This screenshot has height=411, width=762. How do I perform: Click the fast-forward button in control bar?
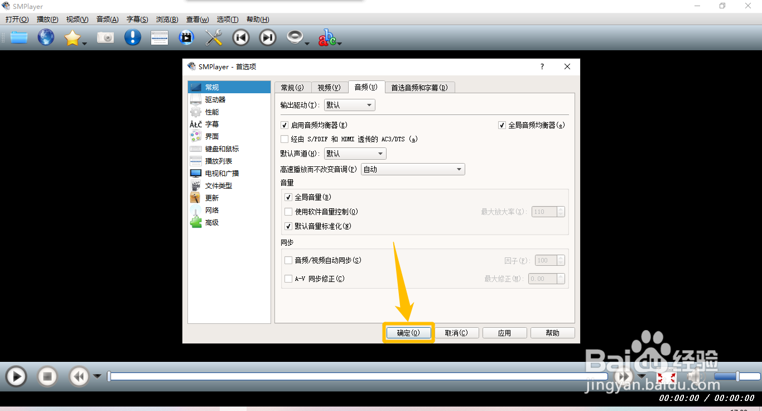[x=624, y=376]
